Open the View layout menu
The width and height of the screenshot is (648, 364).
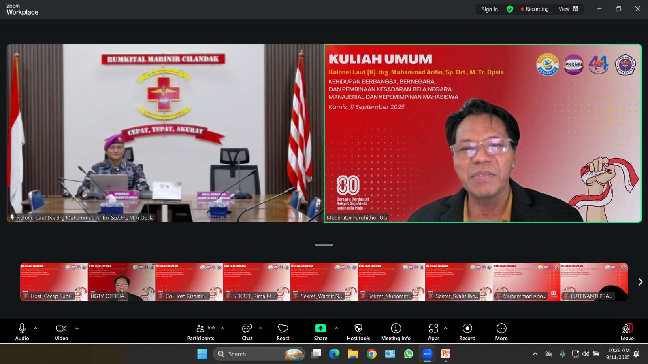[x=568, y=9]
